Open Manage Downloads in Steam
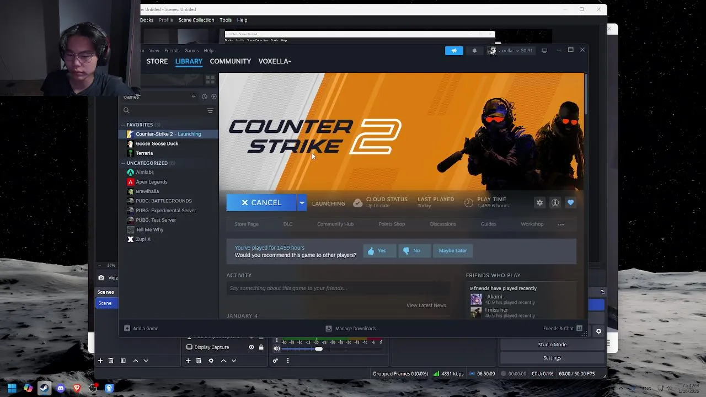706x397 pixels. coord(351,329)
